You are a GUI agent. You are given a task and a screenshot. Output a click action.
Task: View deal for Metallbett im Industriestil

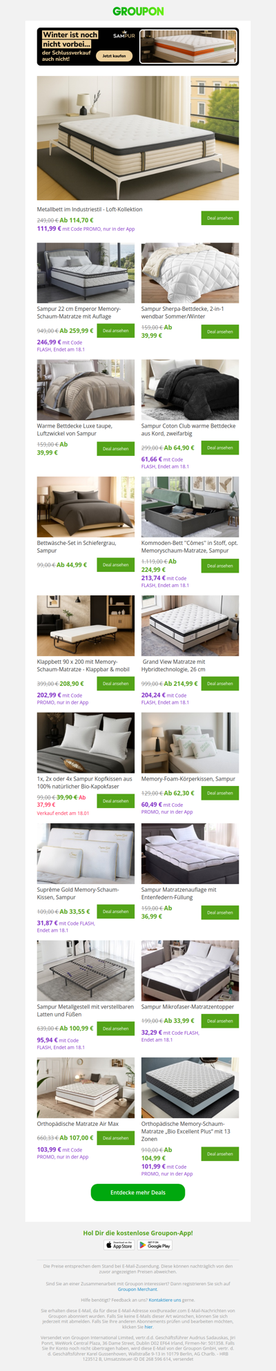point(220,218)
